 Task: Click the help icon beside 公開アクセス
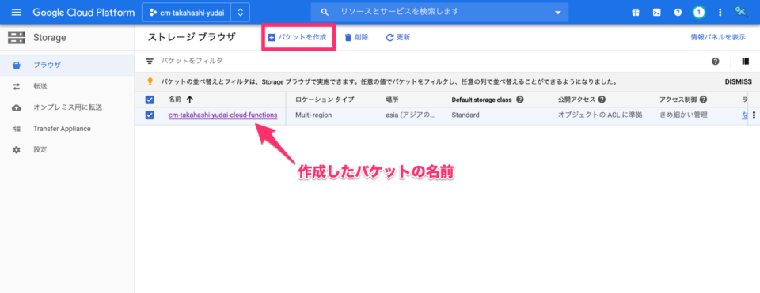point(602,100)
